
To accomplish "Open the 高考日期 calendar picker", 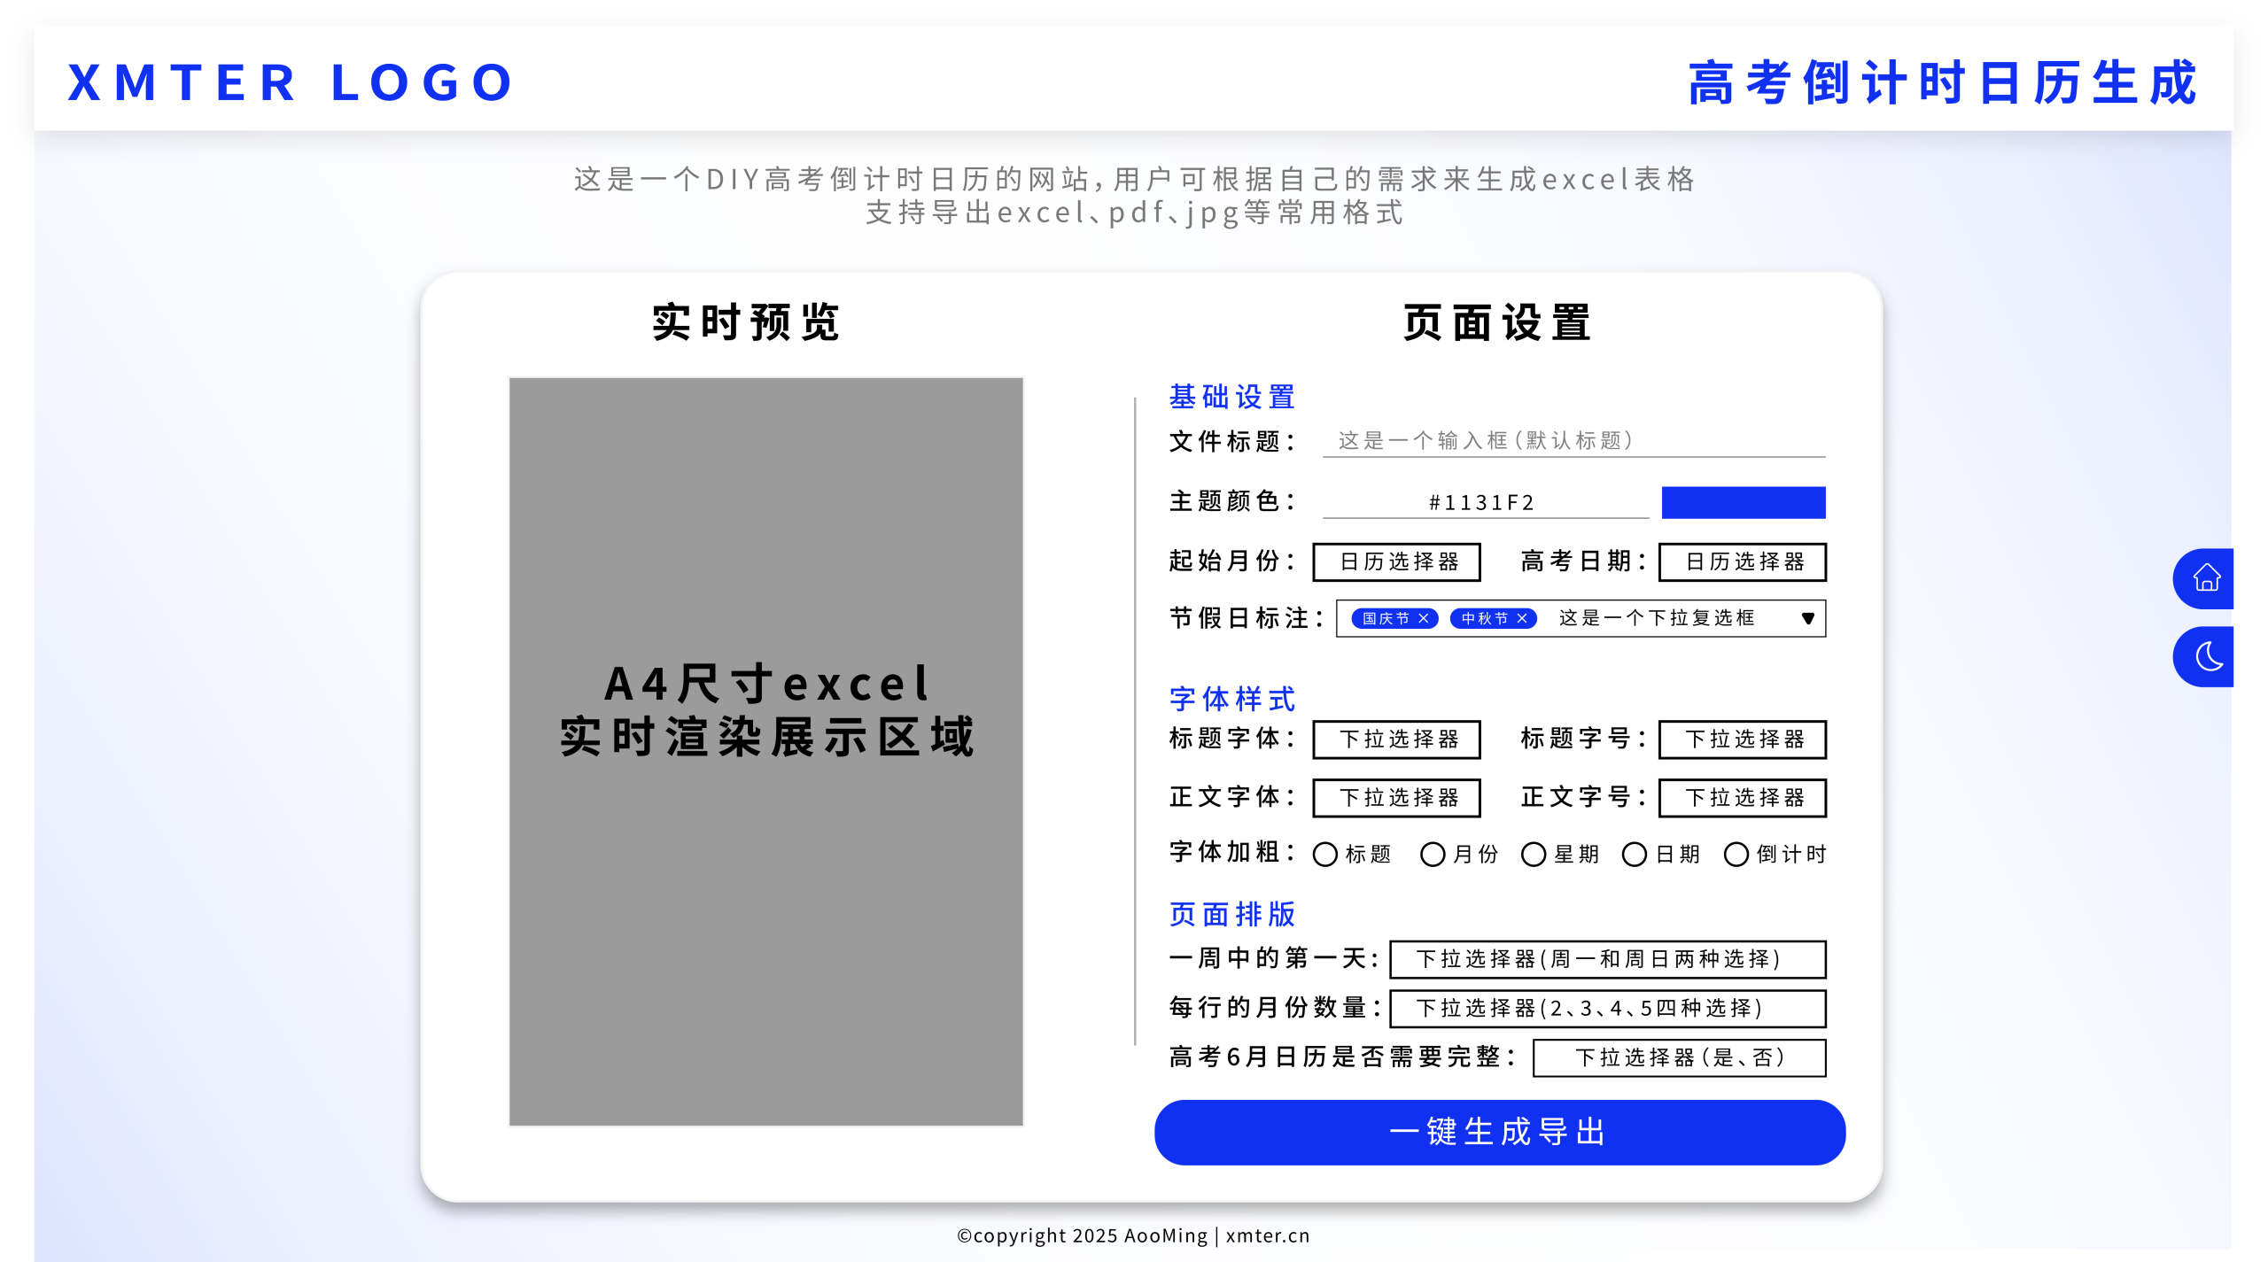I will (x=1742, y=561).
